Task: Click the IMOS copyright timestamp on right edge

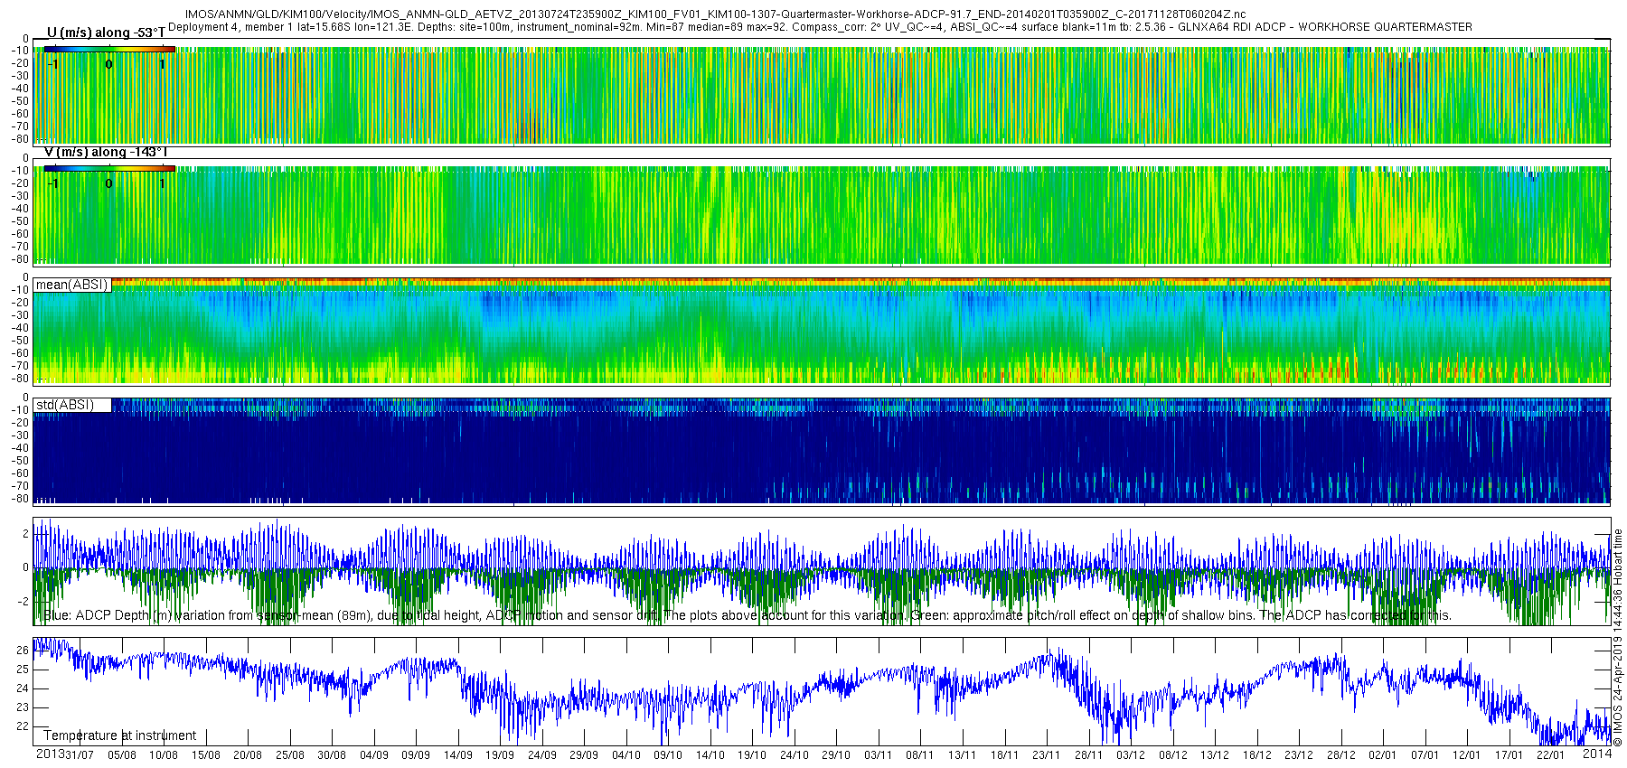Action: [1618, 637]
